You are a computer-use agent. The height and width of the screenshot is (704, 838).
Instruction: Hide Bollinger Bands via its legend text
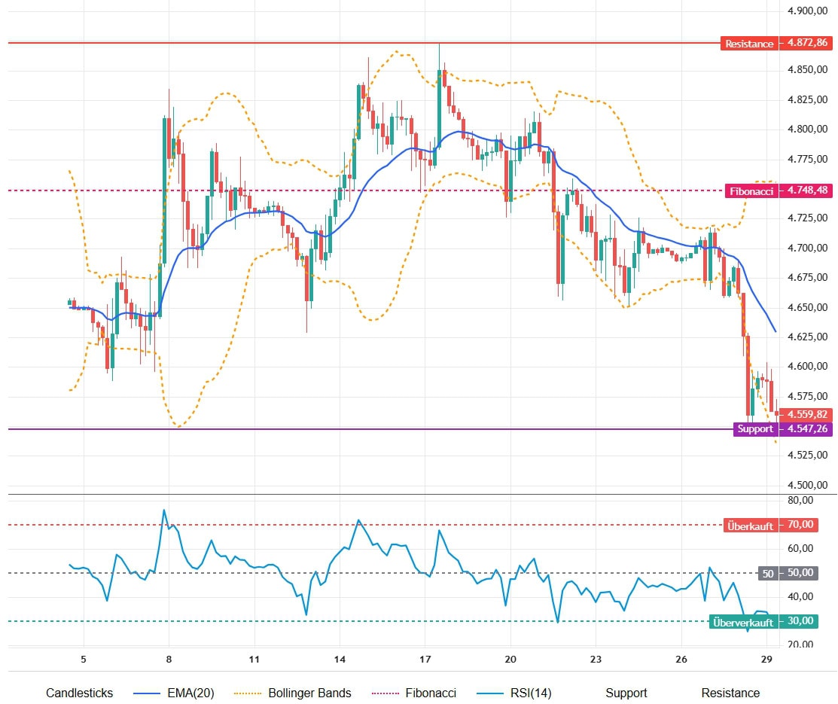pos(309,693)
